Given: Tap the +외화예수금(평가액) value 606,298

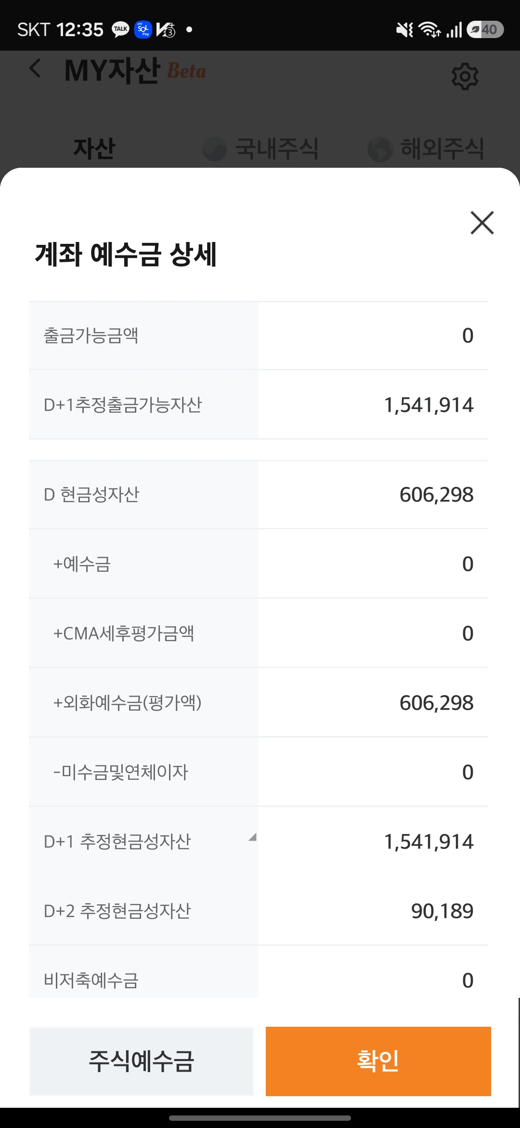Looking at the screenshot, I should [x=436, y=703].
